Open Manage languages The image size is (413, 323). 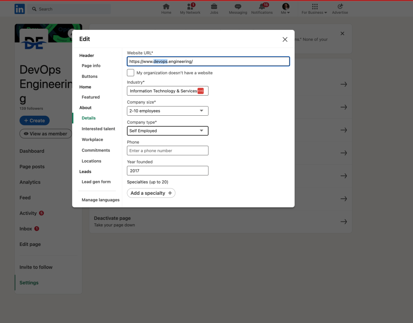click(101, 200)
